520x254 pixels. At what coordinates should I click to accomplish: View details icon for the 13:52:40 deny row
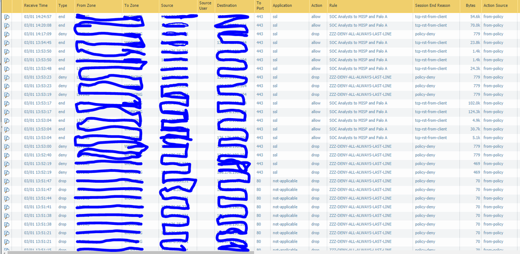click(x=7, y=155)
